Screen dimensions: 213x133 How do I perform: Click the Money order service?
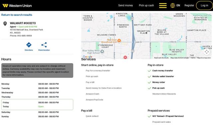[158, 82]
